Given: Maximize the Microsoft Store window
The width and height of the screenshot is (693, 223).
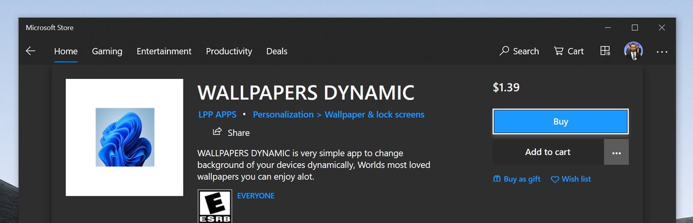Looking at the screenshot, I should point(635,28).
